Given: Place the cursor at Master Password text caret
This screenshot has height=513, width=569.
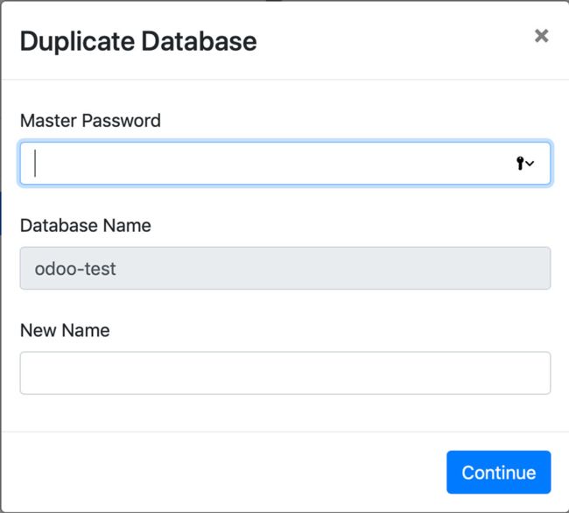Looking at the screenshot, I should (35, 163).
